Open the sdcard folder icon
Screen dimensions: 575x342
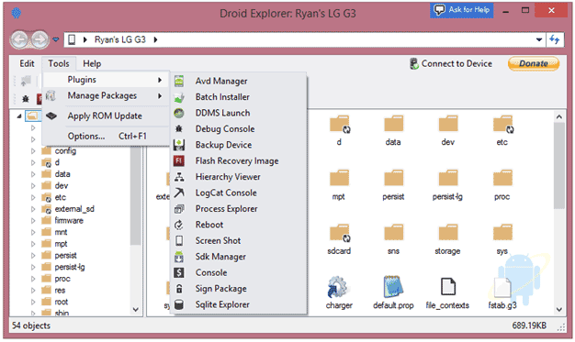(340, 233)
